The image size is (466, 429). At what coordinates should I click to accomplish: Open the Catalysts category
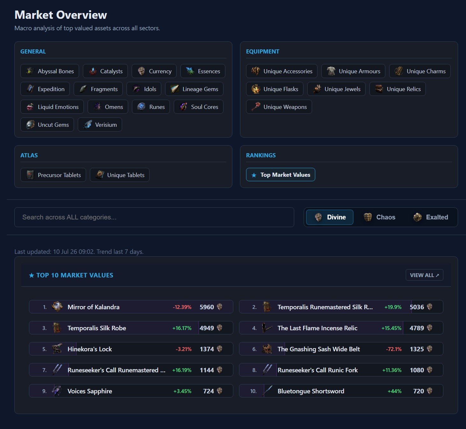[105, 71]
